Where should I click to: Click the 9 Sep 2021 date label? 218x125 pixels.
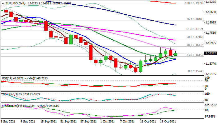click(x=28, y=122)
